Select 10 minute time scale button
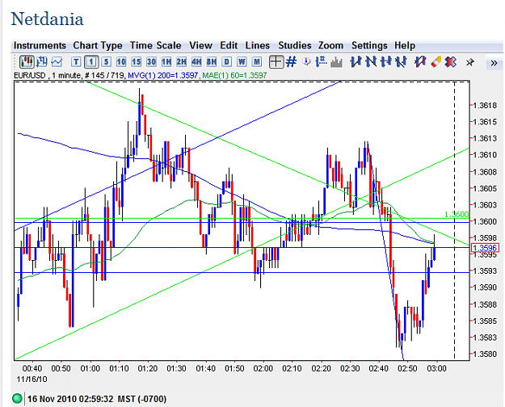Viewport: 505px width, 407px height. click(x=121, y=61)
